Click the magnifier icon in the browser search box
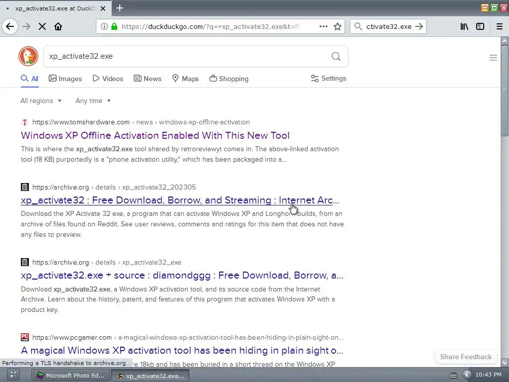This screenshot has height=382, width=509. coord(358,26)
